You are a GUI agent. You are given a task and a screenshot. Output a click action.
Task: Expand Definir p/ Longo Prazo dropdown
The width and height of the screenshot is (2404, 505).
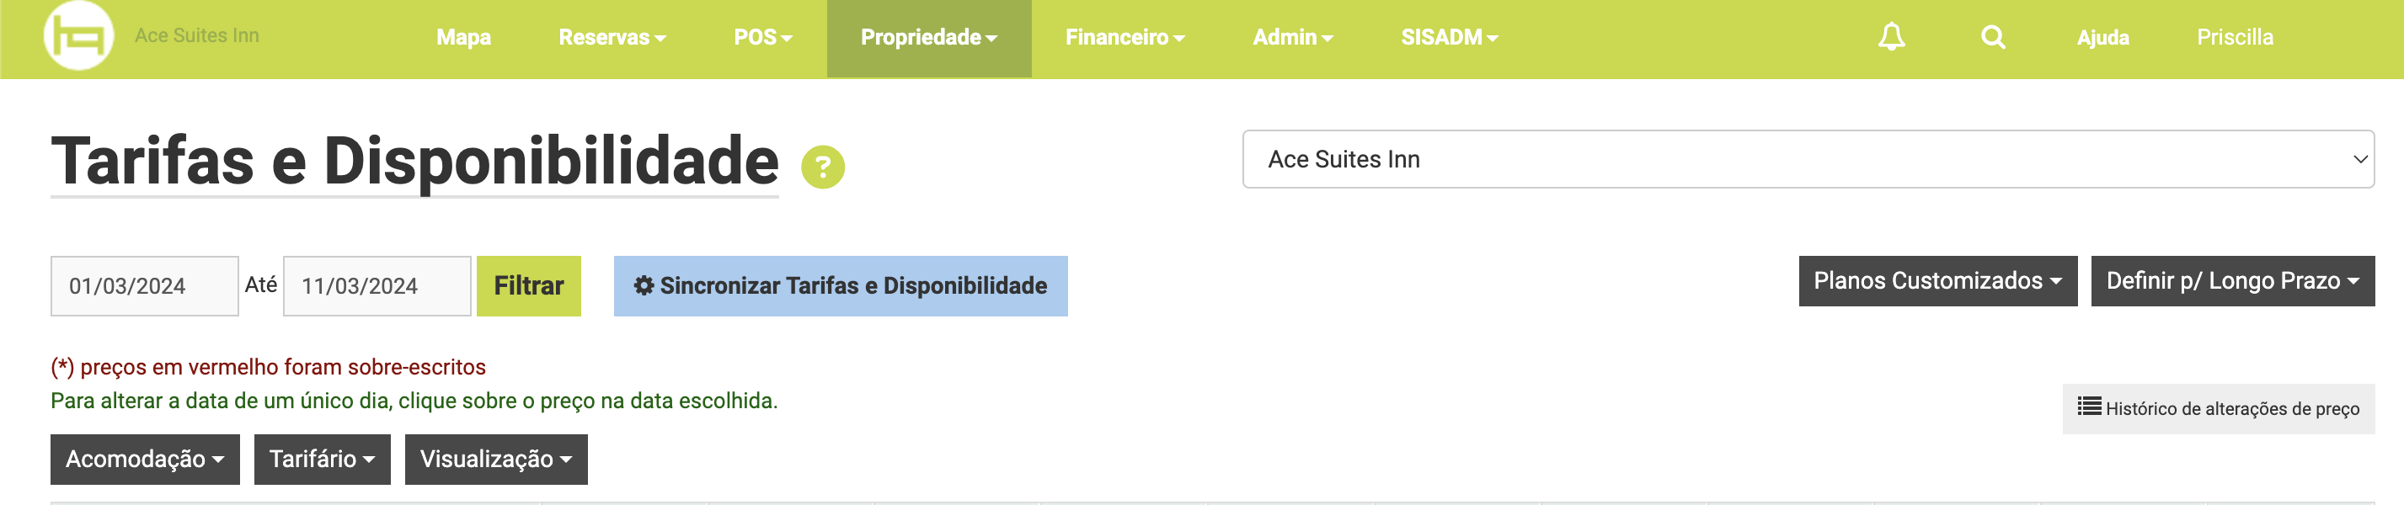2231,280
